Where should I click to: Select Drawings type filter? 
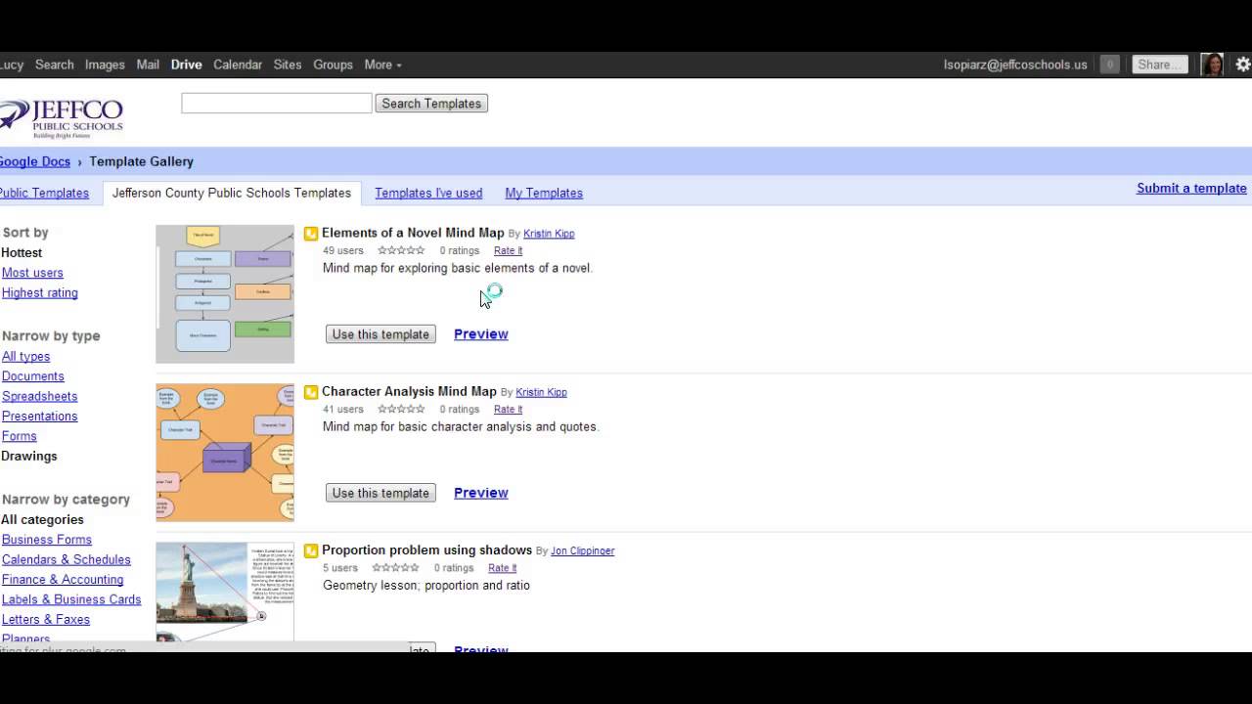point(29,456)
